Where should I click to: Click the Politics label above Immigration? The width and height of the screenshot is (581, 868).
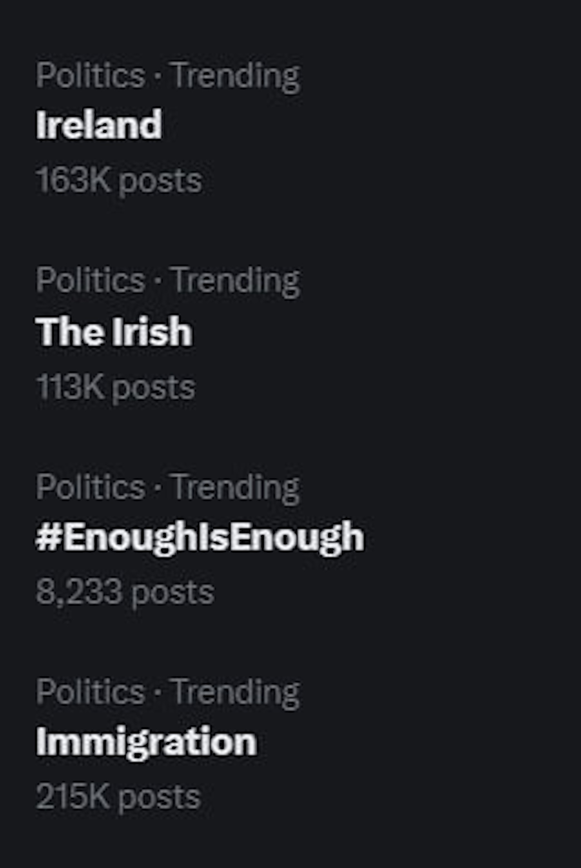(91, 692)
